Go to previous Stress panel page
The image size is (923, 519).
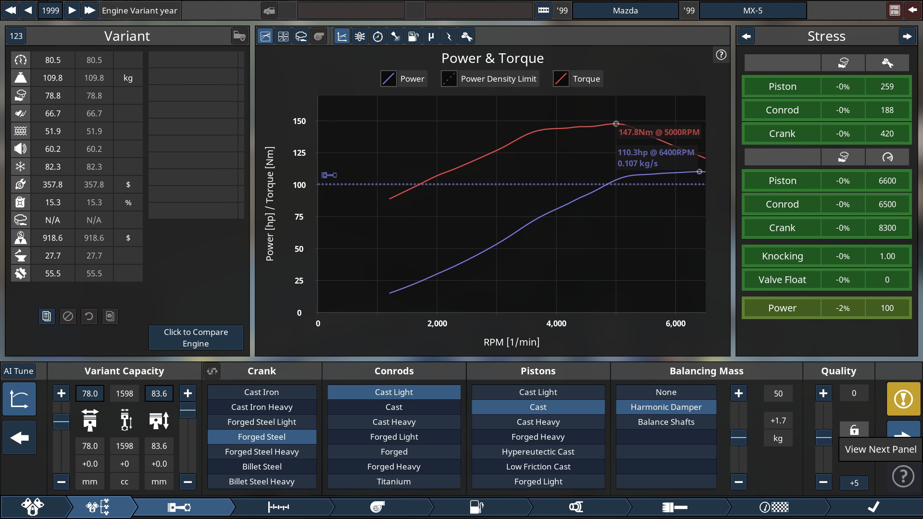(x=746, y=36)
